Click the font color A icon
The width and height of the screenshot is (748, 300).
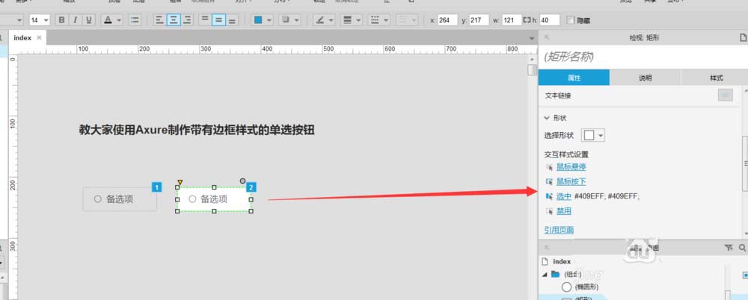[x=108, y=20]
